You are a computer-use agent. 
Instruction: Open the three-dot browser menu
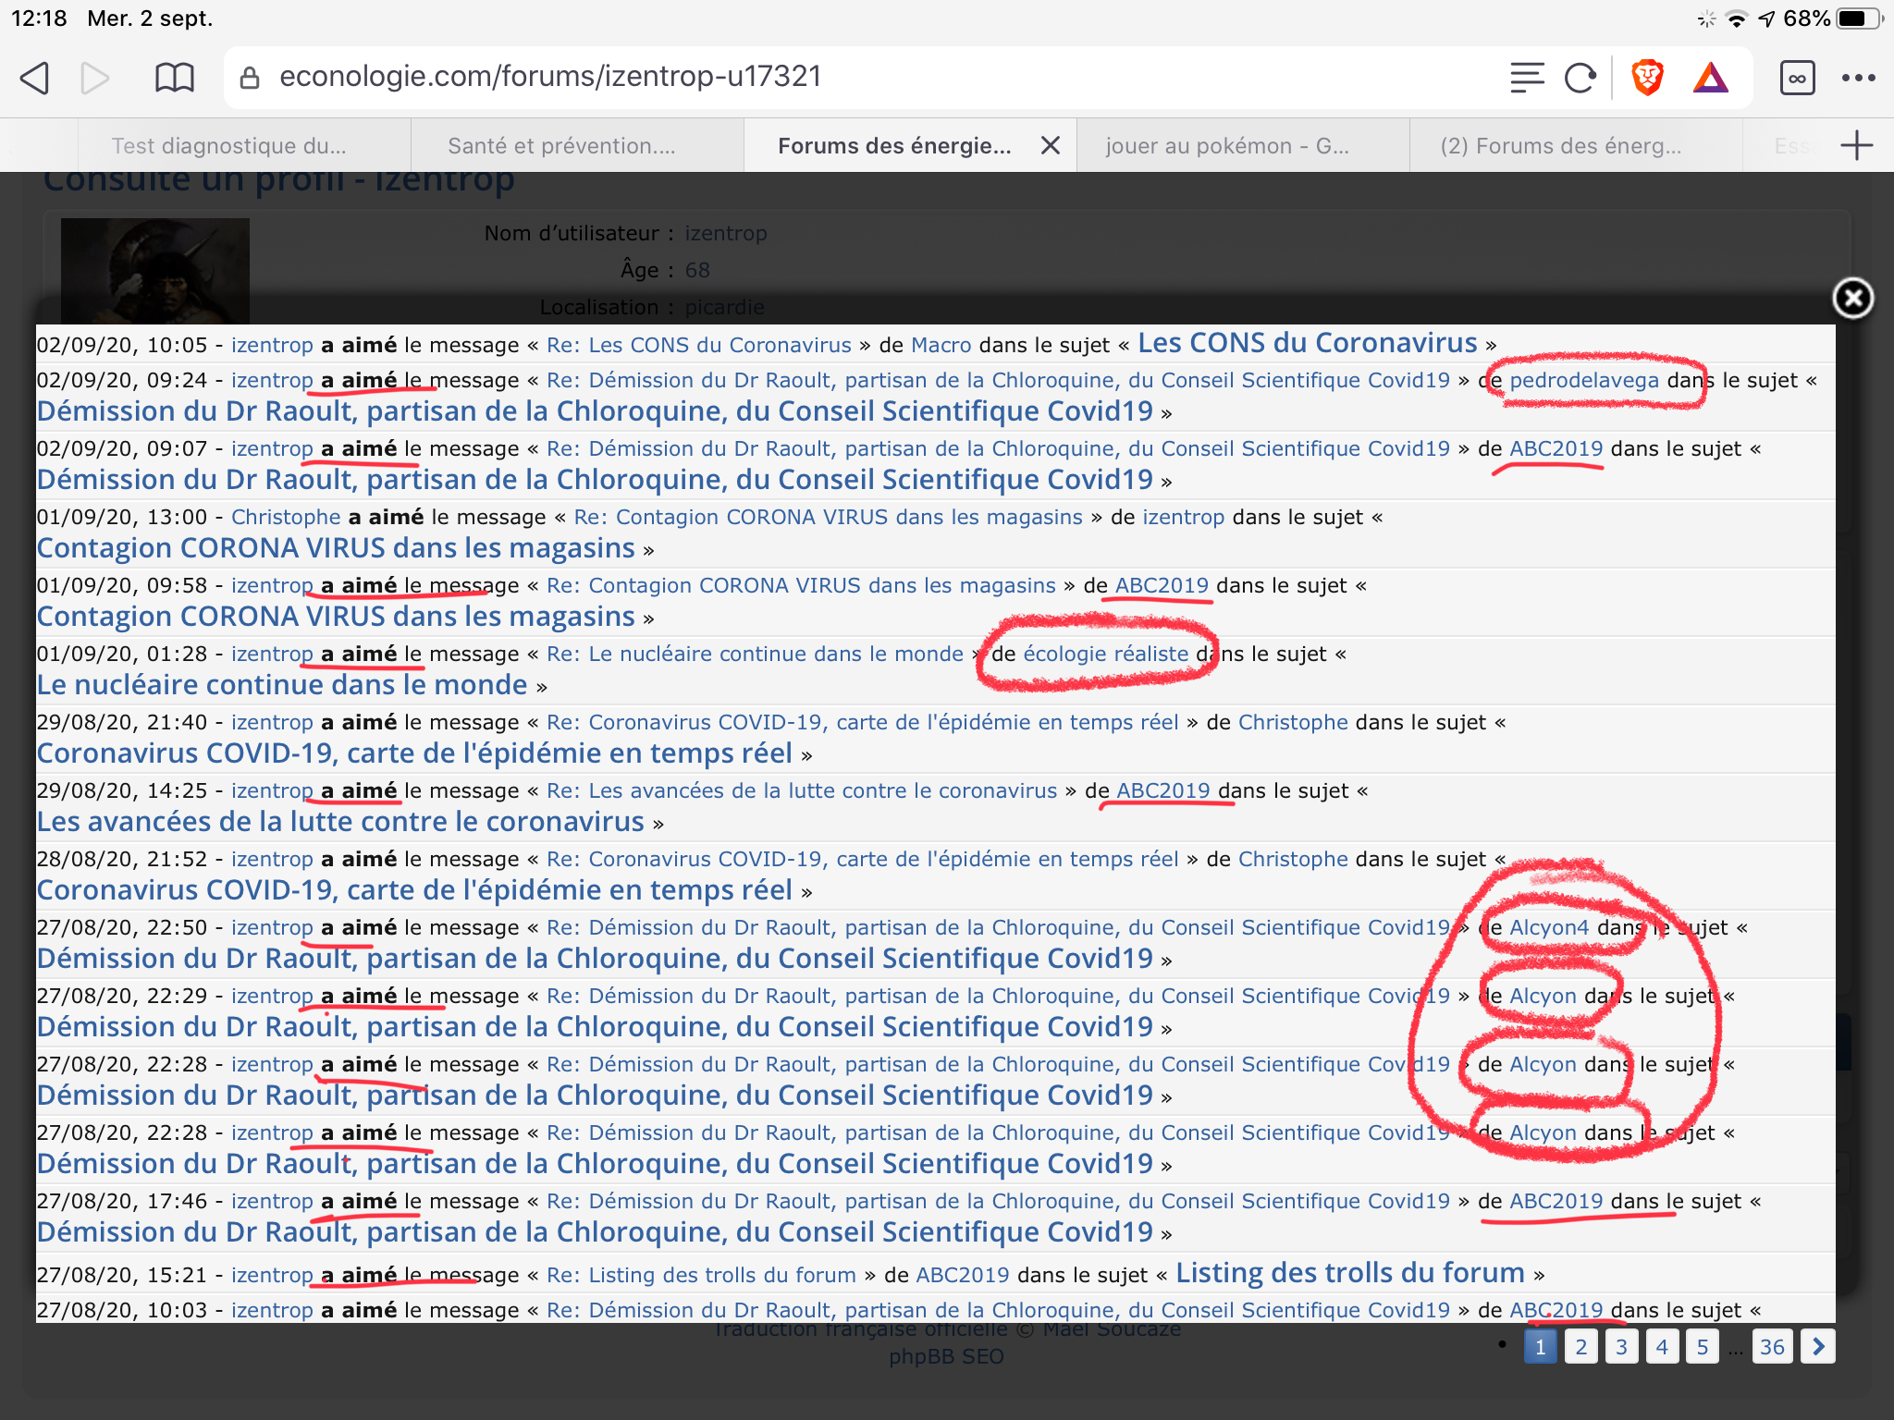click(x=1858, y=78)
